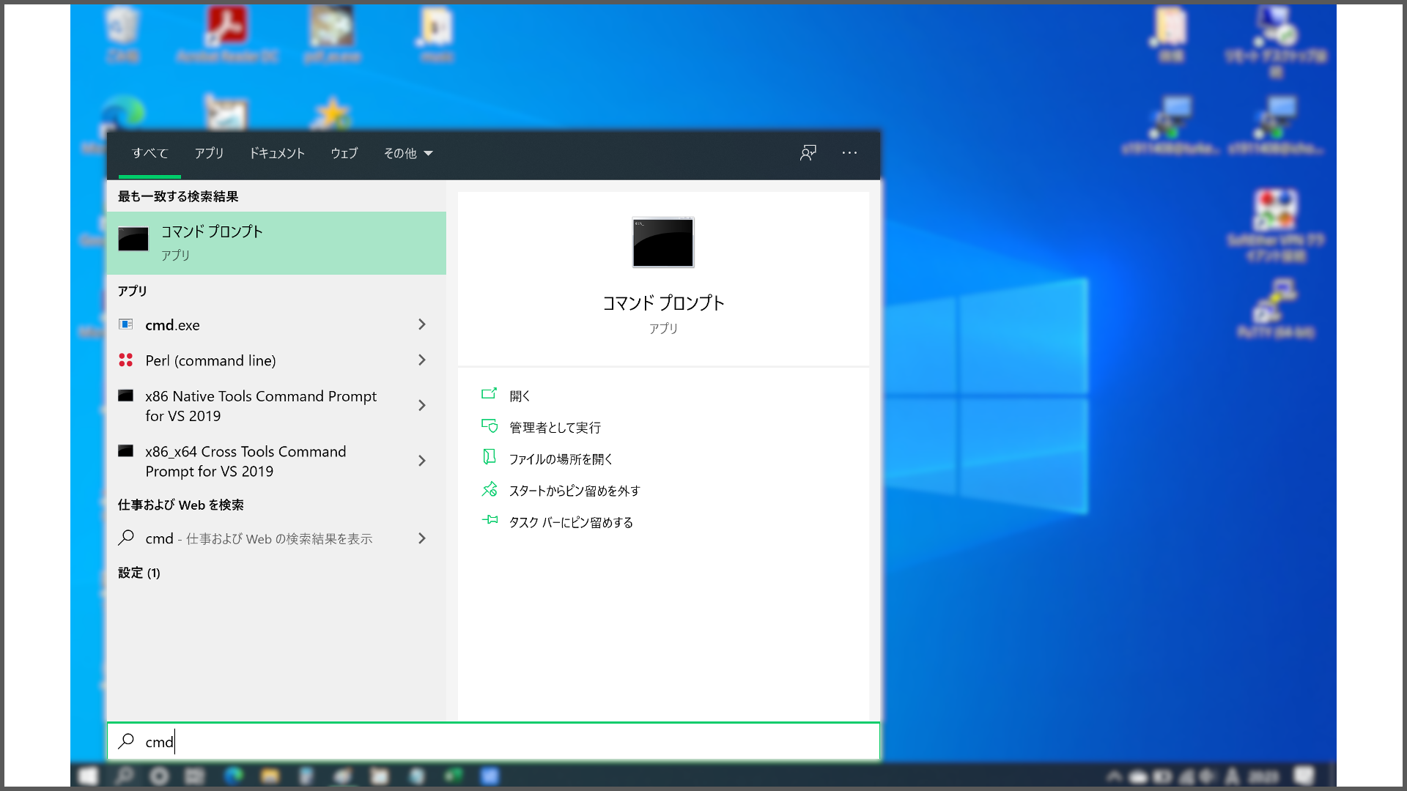
Task: Switch to the アプリ tab
Action: [209, 153]
